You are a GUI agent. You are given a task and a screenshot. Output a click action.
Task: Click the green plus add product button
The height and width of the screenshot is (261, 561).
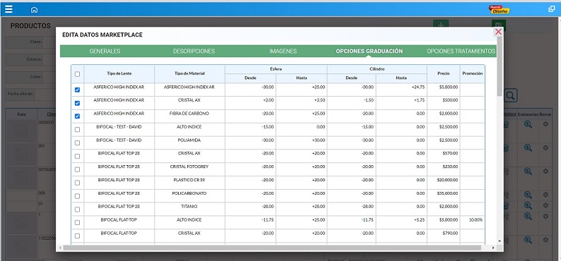[441, 25]
